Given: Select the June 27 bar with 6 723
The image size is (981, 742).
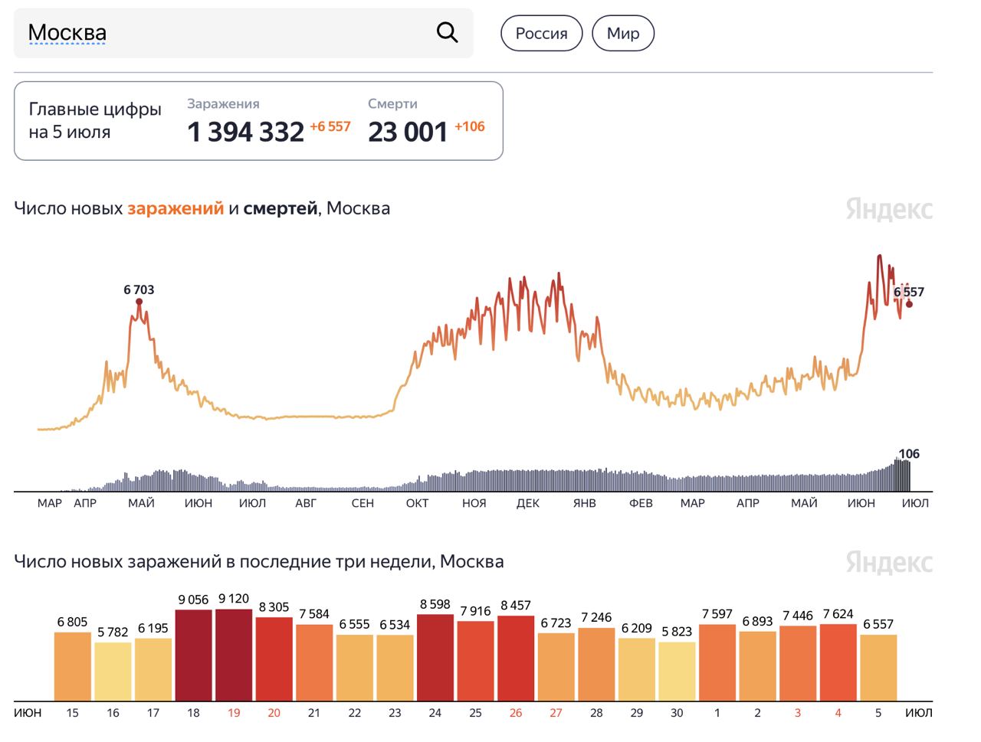Looking at the screenshot, I should point(556,667).
